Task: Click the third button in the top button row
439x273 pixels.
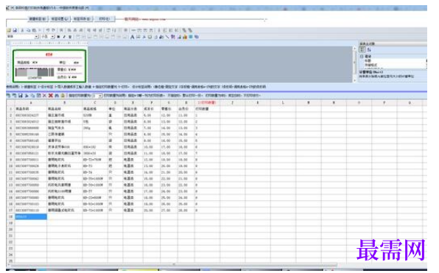Action: point(82,18)
